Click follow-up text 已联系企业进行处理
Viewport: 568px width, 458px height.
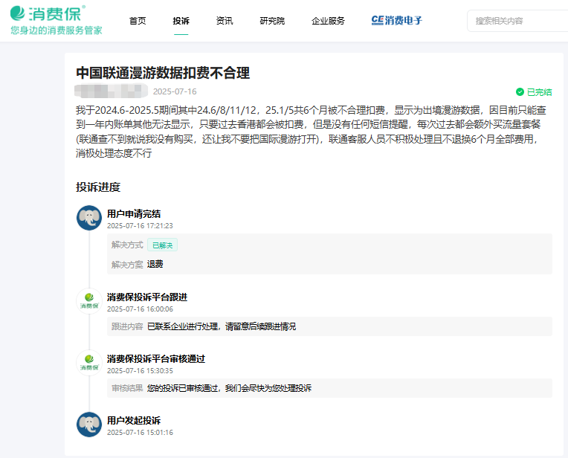[182, 326]
